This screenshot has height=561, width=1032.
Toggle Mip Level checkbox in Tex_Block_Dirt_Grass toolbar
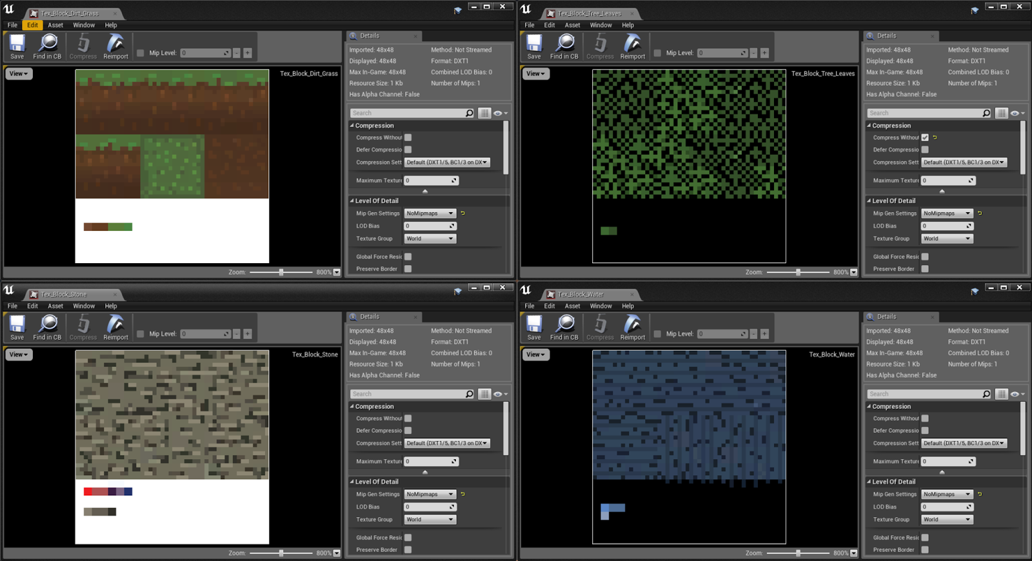coord(140,53)
